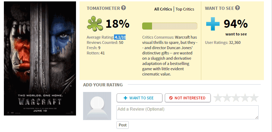
Task: Switch to the Top Critics tab
Action: [185, 9]
